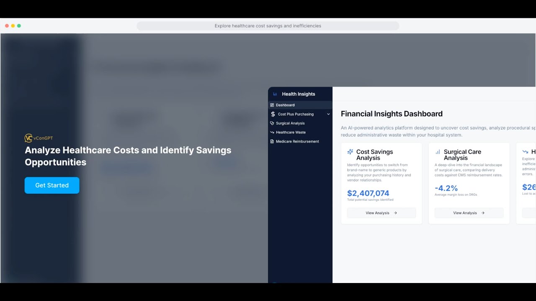Click the green maximize window dot
Screen dimensions: 536x301
(19, 26)
